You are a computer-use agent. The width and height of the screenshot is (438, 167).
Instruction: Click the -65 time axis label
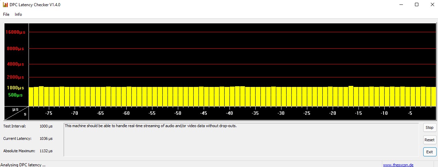pyautogui.click(x=100, y=113)
